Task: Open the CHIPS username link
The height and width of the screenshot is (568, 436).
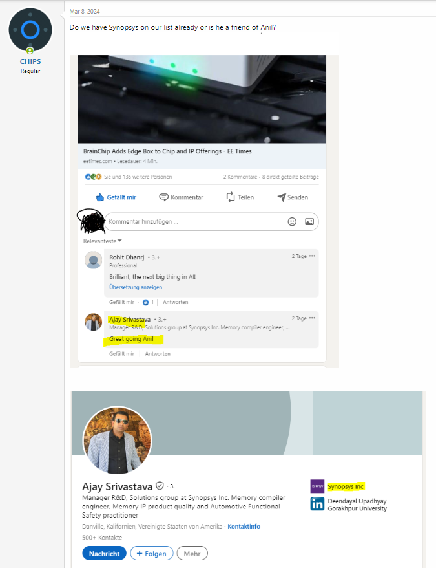Action: pyautogui.click(x=30, y=61)
